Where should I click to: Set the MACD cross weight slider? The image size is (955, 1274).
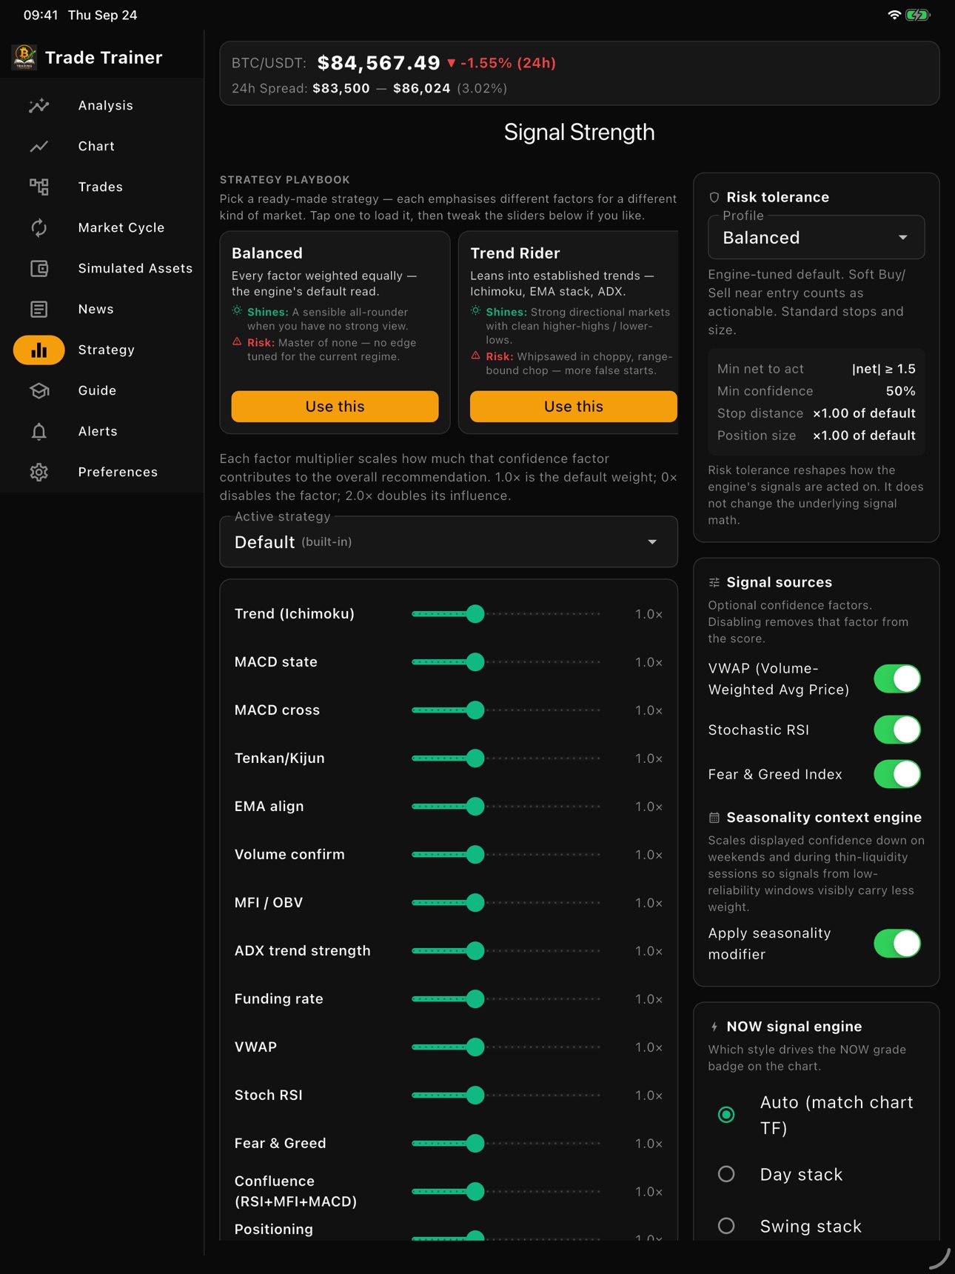coord(506,710)
